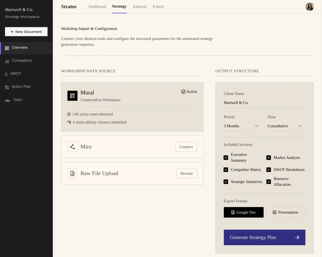This screenshot has height=257, width=322.
Task: Go to the Analysis tab
Action: [140, 7]
